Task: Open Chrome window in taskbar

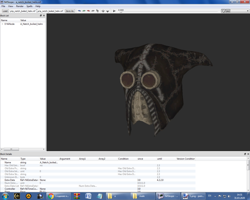Action: [x=59, y=196]
